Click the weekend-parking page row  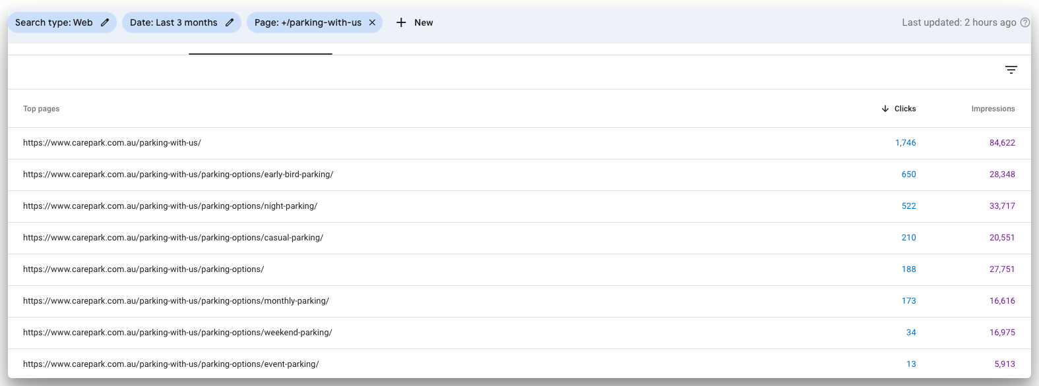coord(177,333)
